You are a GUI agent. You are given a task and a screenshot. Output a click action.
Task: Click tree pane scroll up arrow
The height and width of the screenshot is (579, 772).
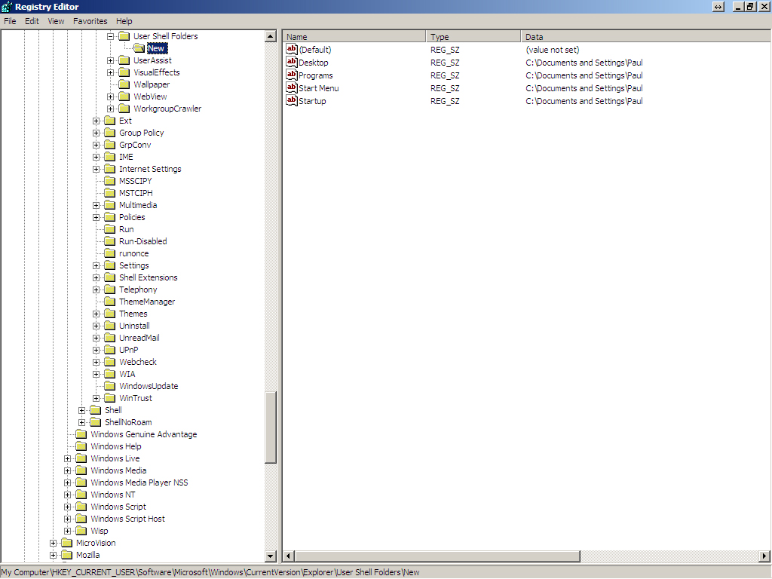pyautogui.click(x=271, y=36)
